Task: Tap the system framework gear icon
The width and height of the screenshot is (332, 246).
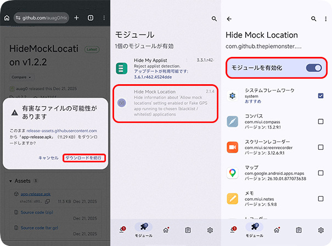Action: [232, 96]
